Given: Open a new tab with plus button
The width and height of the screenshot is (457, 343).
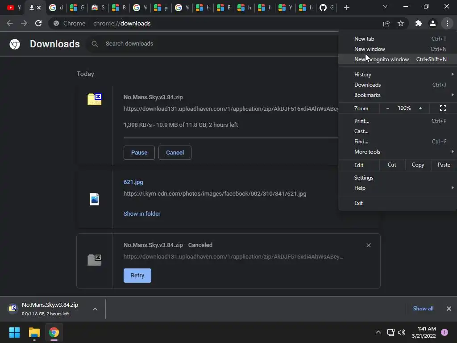Looking at the screenshot, I should [346, 8].
